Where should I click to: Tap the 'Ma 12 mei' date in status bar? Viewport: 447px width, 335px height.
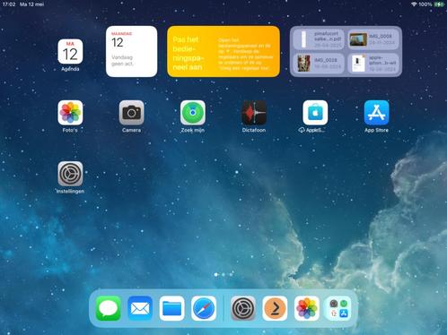[x=31, y=4]
